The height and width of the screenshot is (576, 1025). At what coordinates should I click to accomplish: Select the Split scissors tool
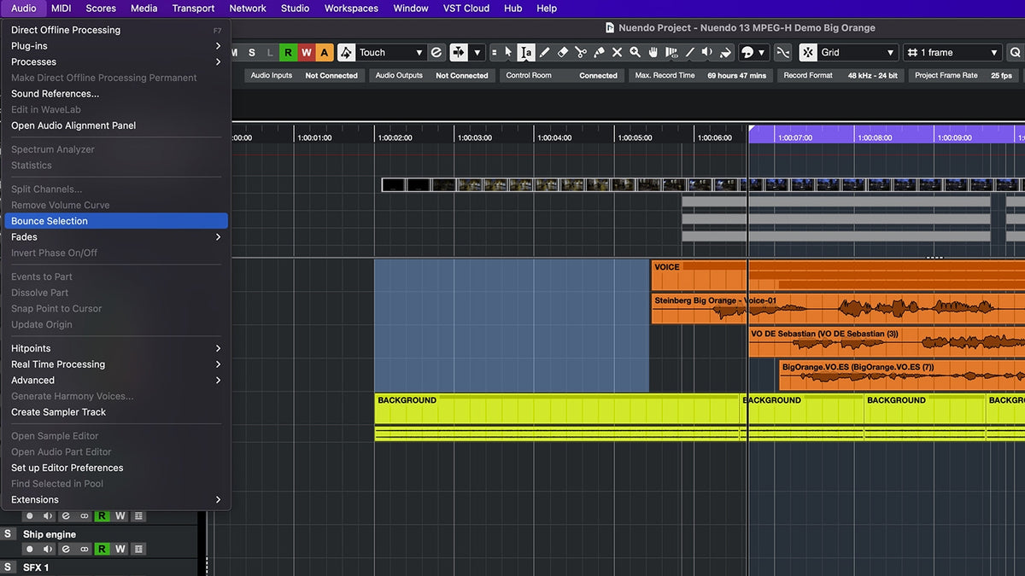coord(581,52)
